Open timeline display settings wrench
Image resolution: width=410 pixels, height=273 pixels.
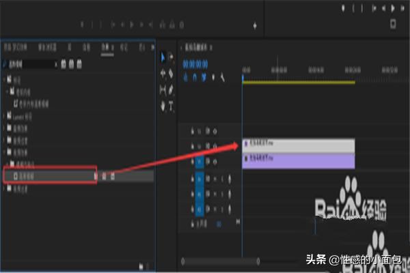(222, 77)
